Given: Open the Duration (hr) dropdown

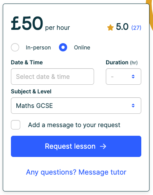Looking at the screenshot, I should point(123,77).
